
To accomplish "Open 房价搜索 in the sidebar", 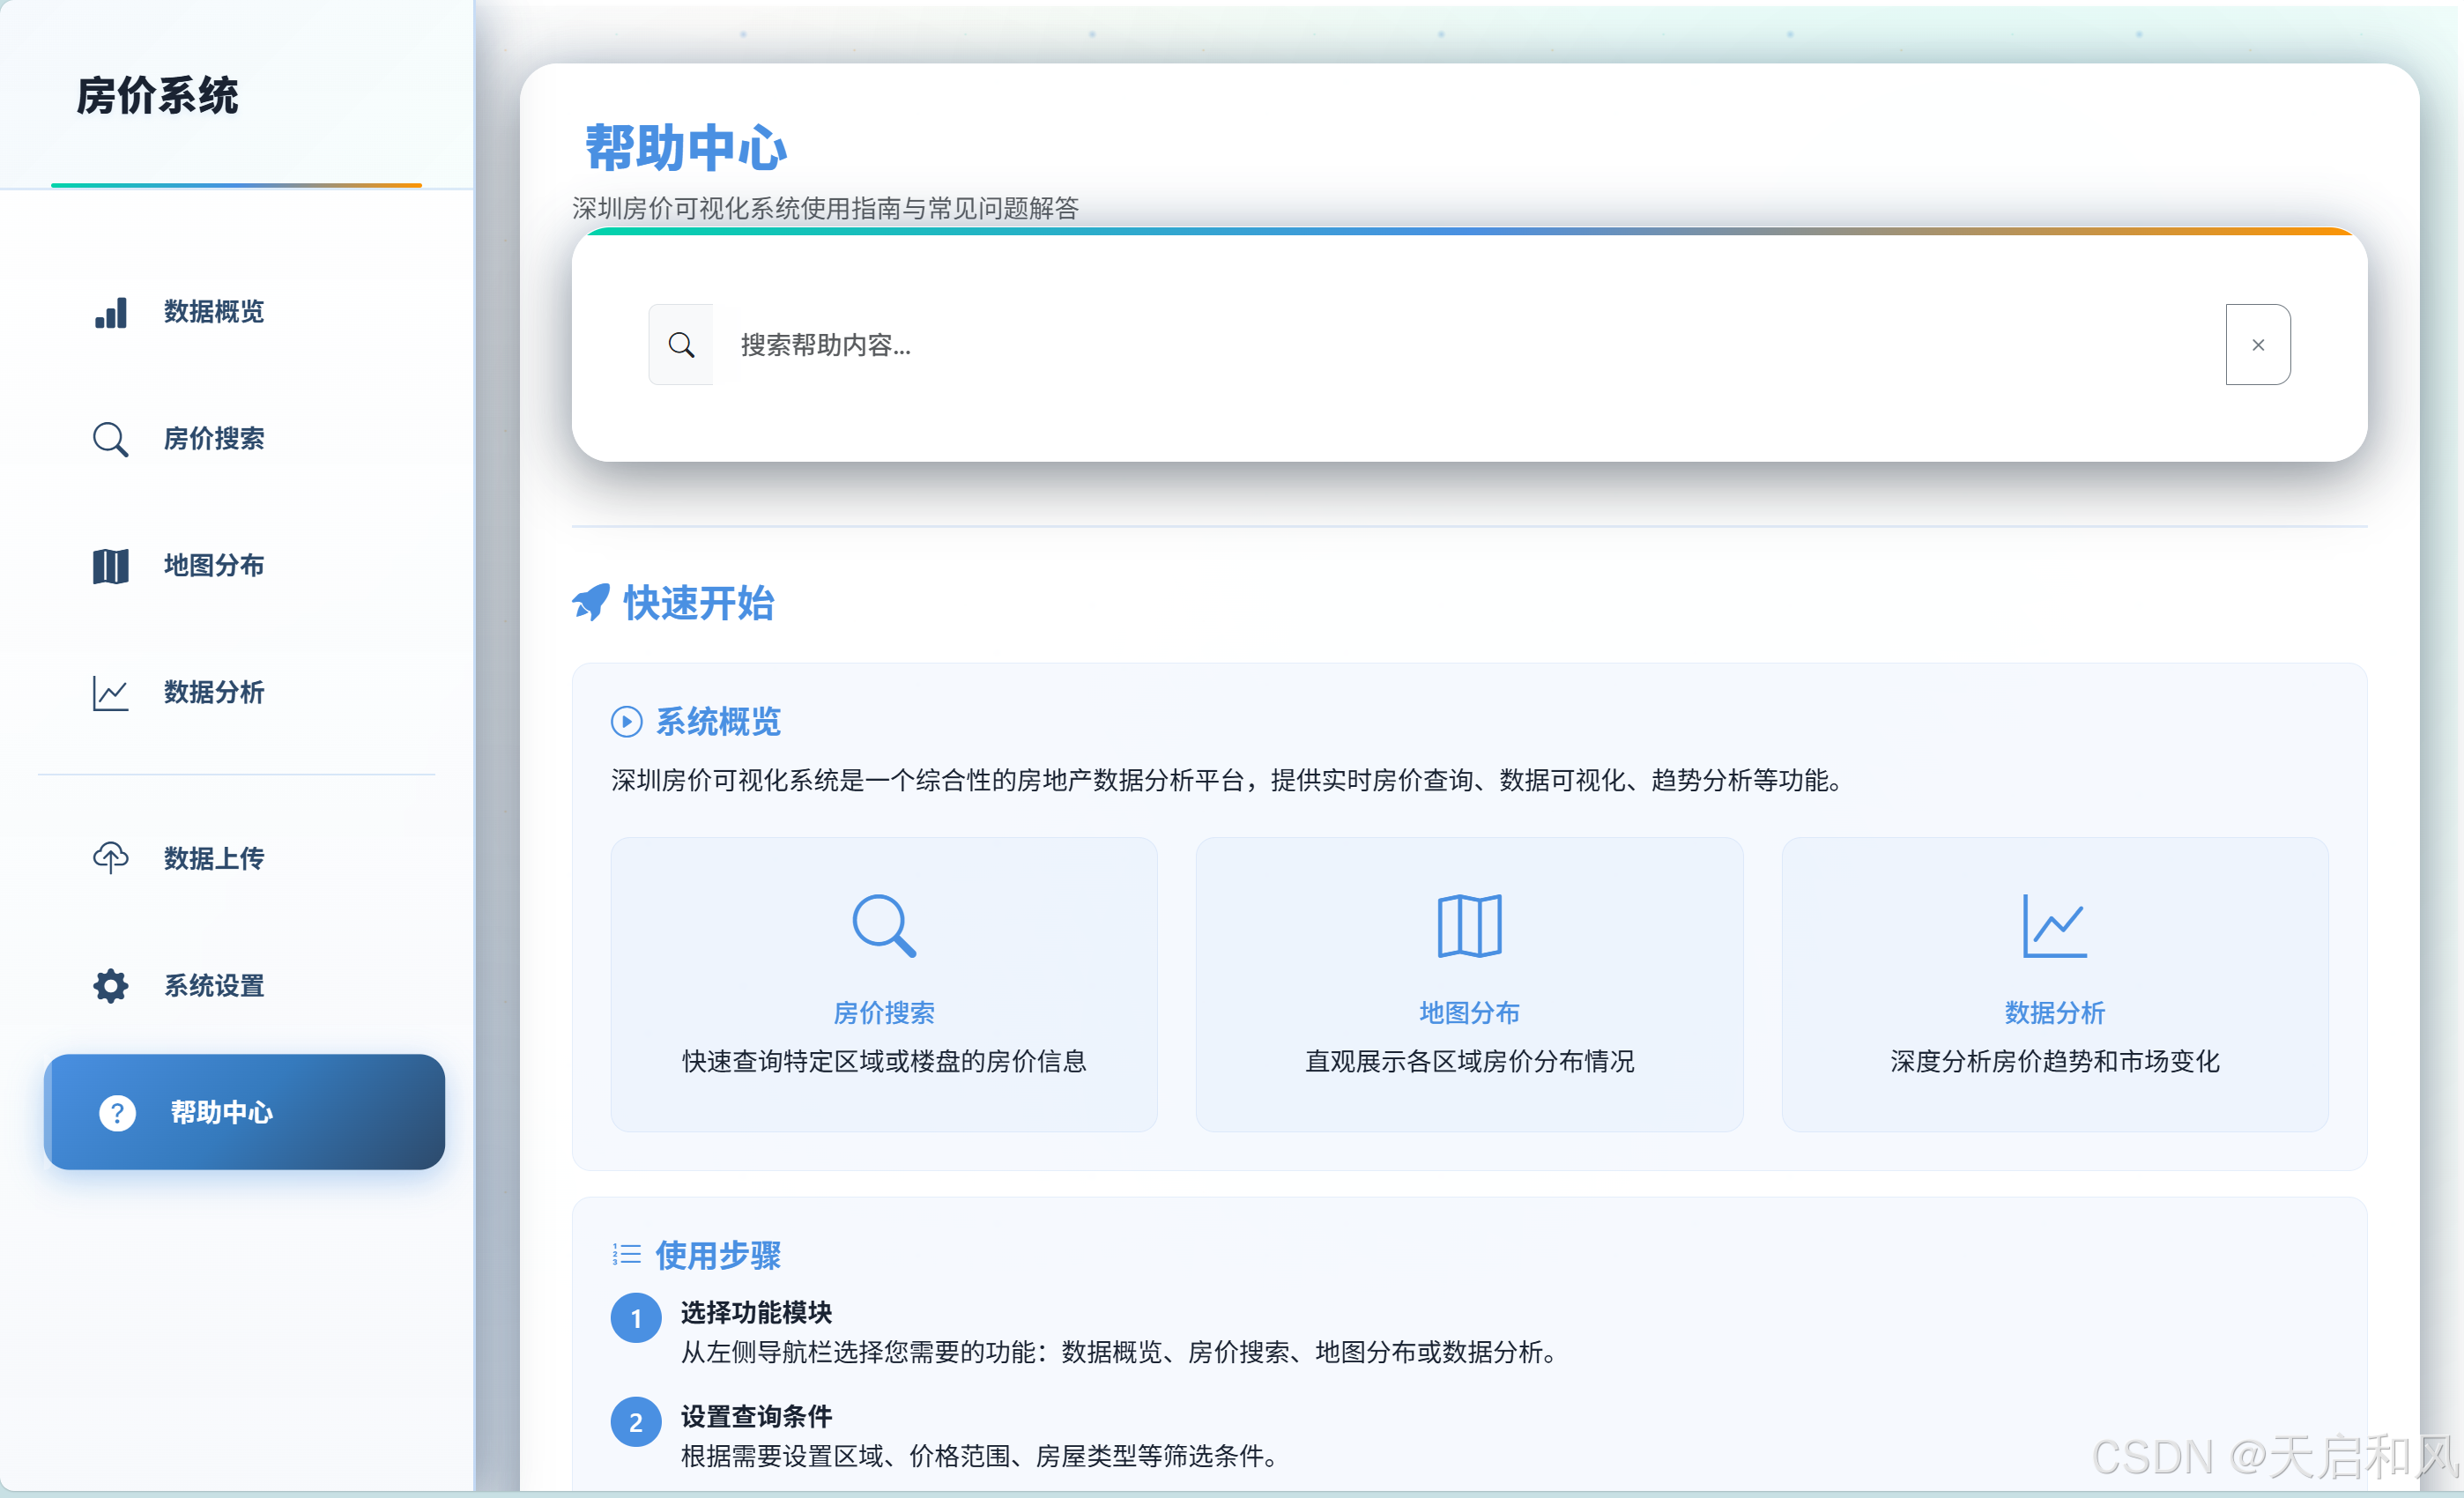I will pos(244,438).
